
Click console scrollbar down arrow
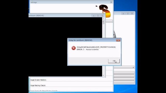[103, 75]
